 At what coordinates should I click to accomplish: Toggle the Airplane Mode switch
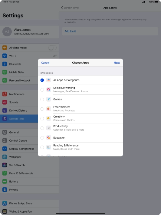(53, 48)
